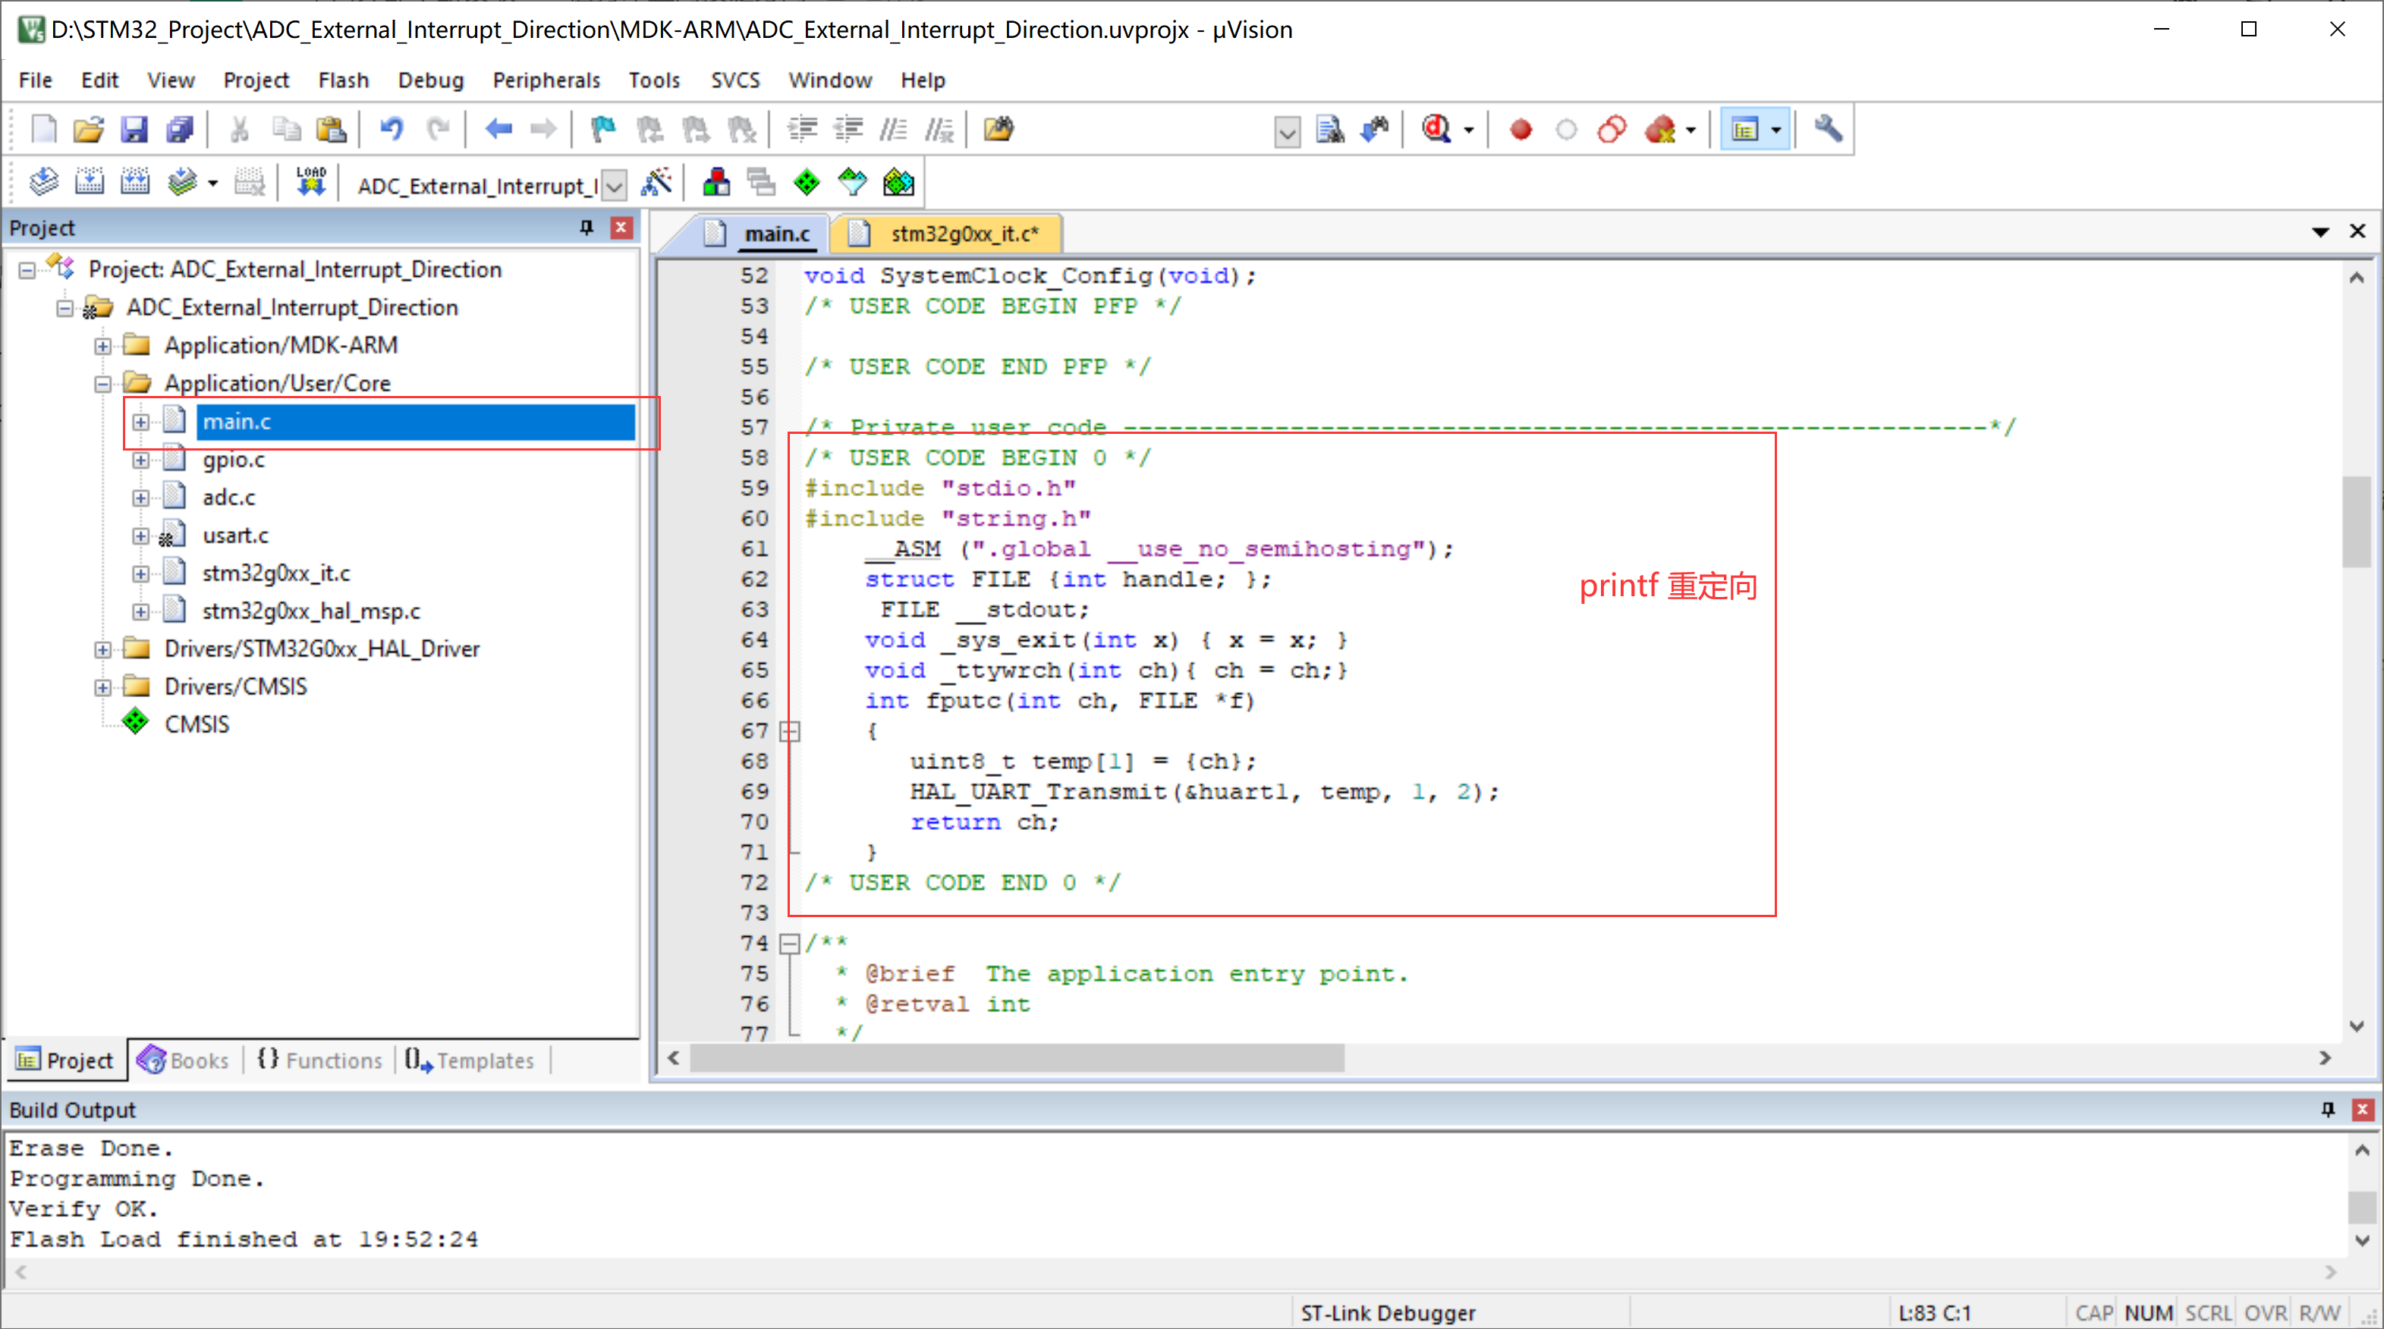Switch to the Functions panel tab
Viewport: 2384px width, 1329px height.
tap(319, 1060)
